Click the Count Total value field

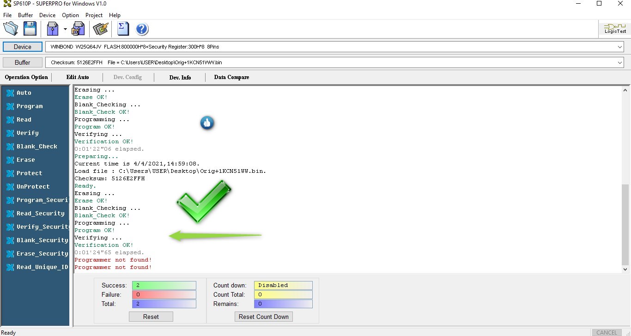(x=283, y=294)
